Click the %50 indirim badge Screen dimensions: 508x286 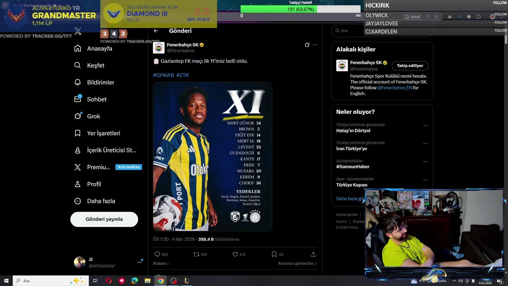[129, 167]
